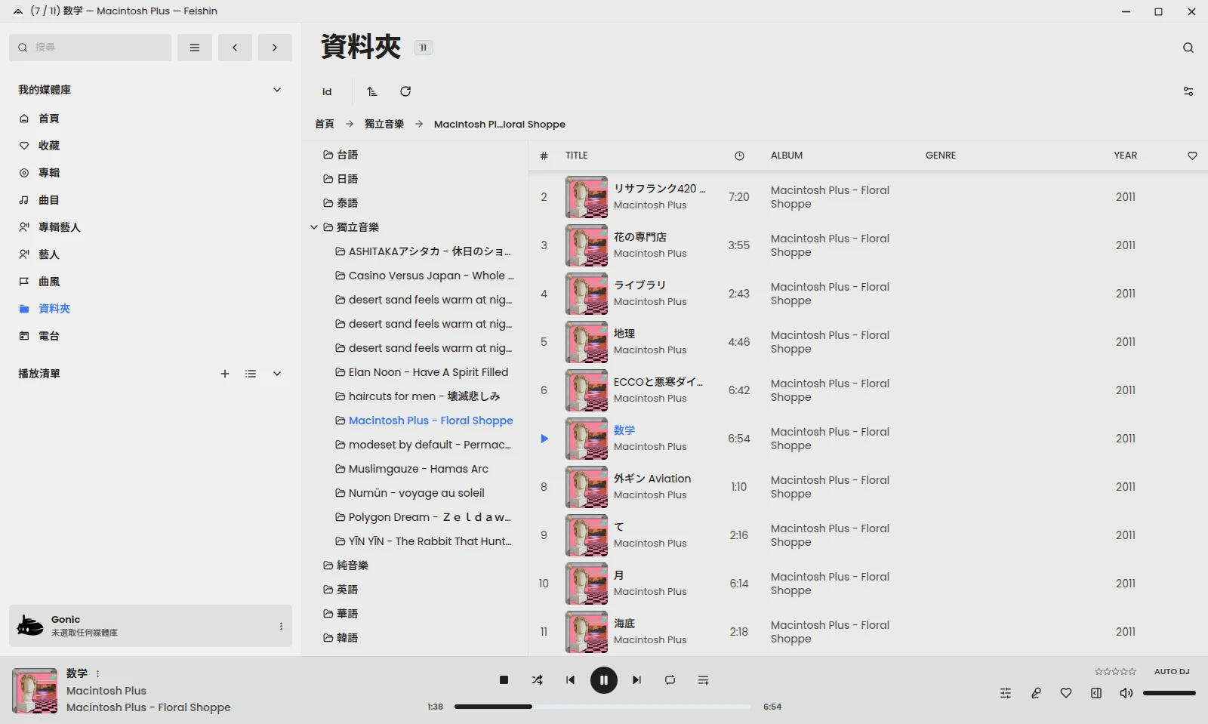Seek in the playback progress bar

click(602, 707)
